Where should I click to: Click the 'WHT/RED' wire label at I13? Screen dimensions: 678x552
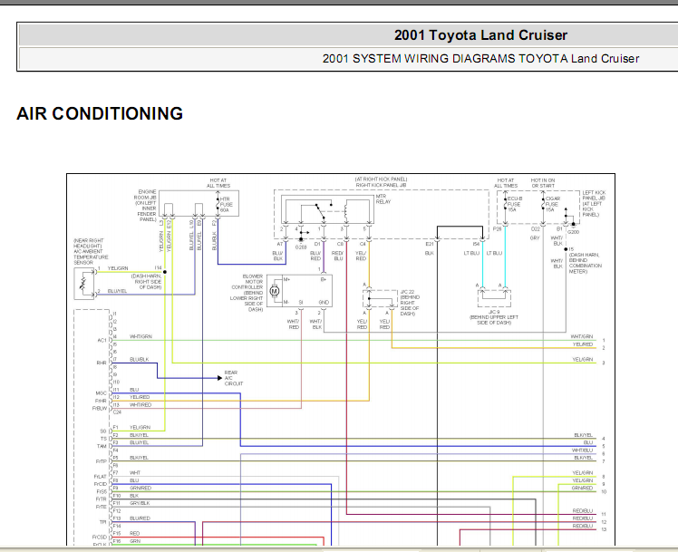point(140,404)
